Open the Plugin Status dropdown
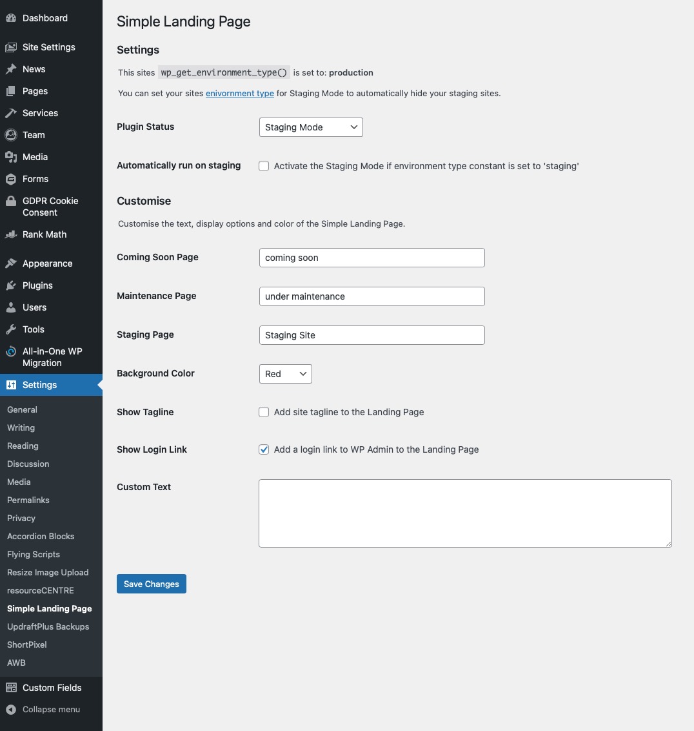 point(311,127)
